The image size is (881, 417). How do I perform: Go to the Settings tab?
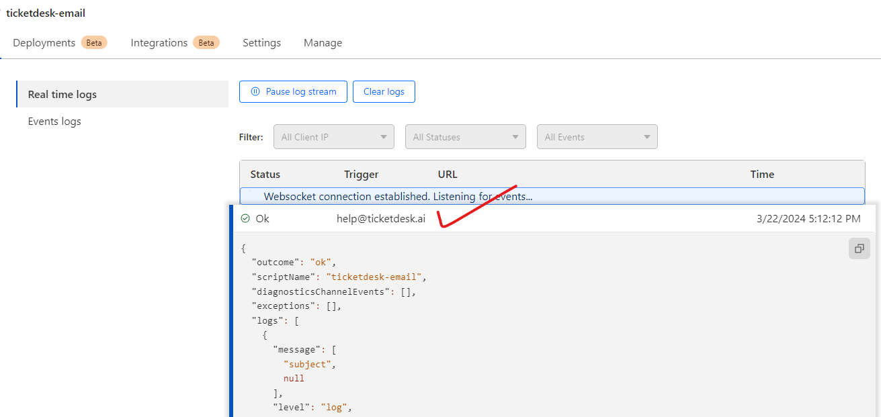[261, 43]
